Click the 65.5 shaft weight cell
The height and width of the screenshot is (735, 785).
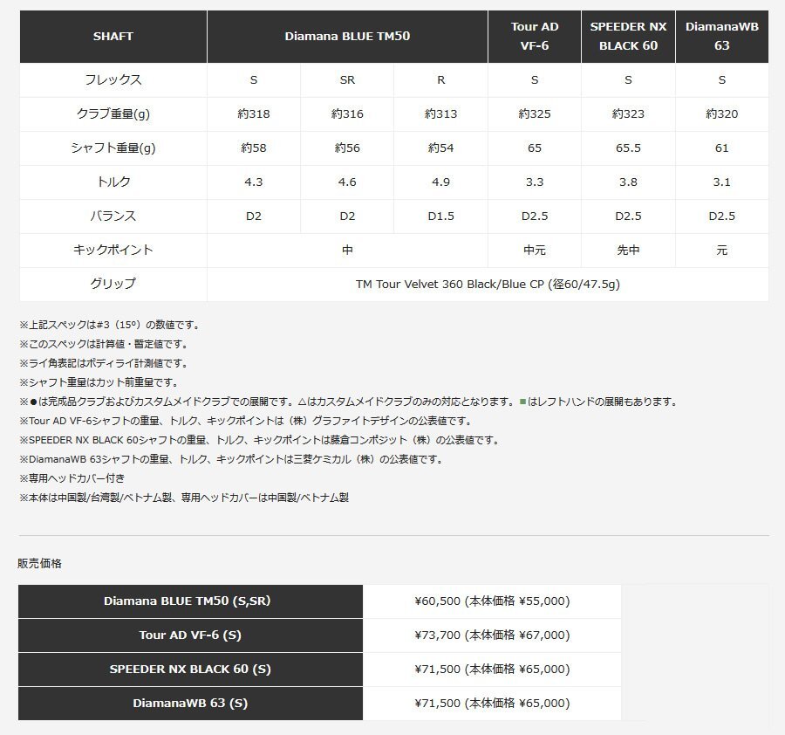(628, 148)
